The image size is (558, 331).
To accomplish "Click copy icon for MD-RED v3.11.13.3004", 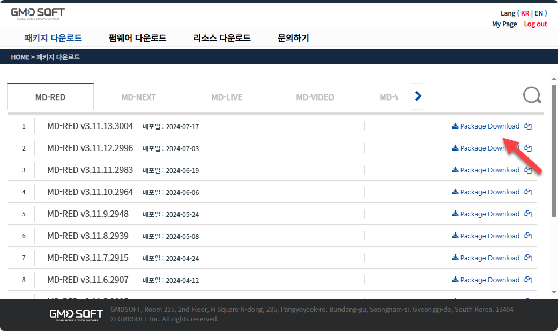I will 528,126.
